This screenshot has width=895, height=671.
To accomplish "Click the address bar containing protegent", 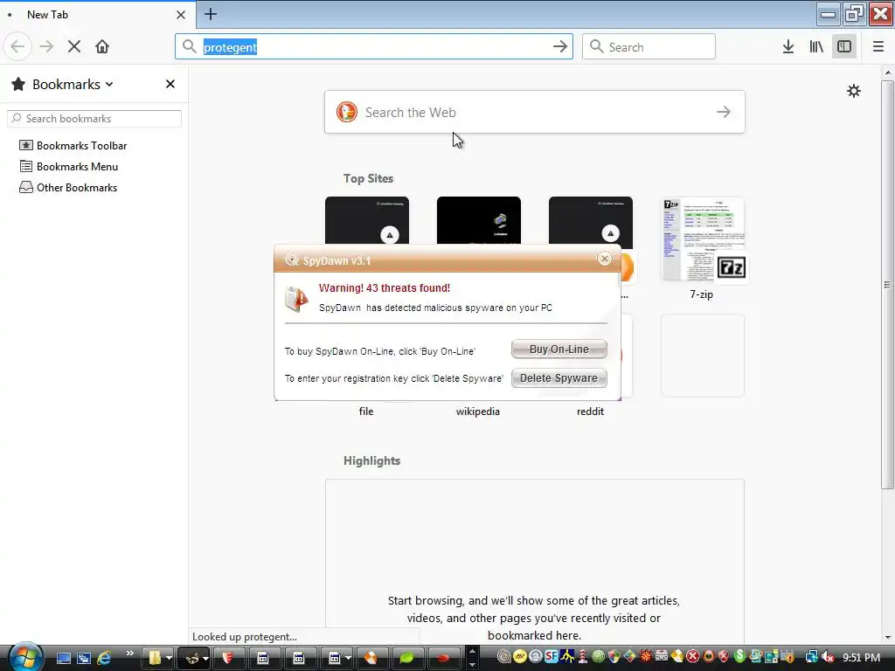I will pos(374,47).
